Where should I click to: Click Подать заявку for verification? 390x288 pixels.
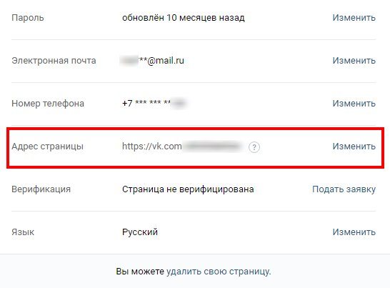344,189
